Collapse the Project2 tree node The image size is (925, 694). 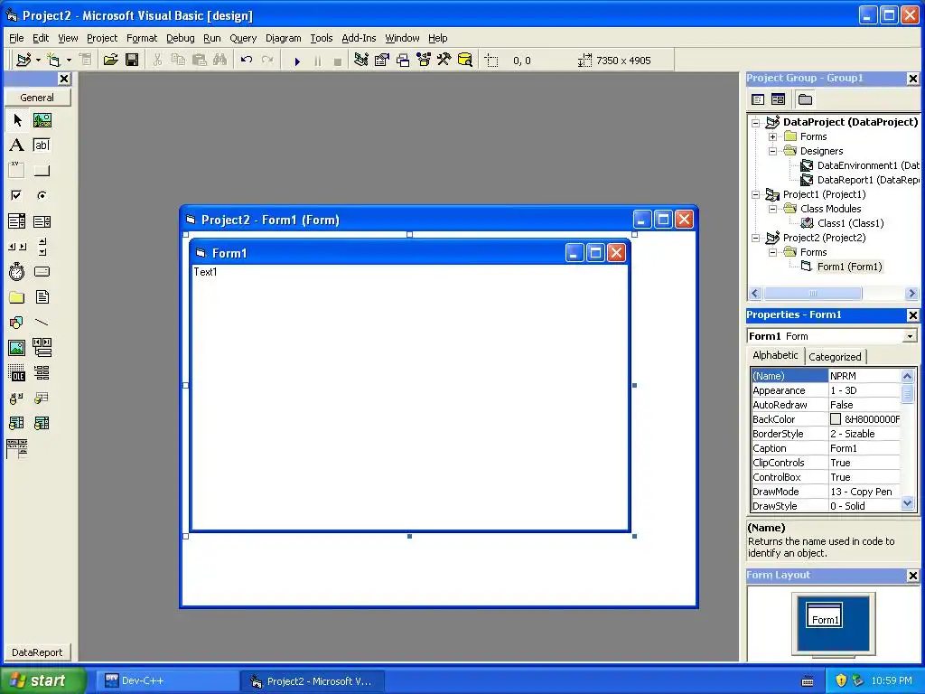coord(756,239)
